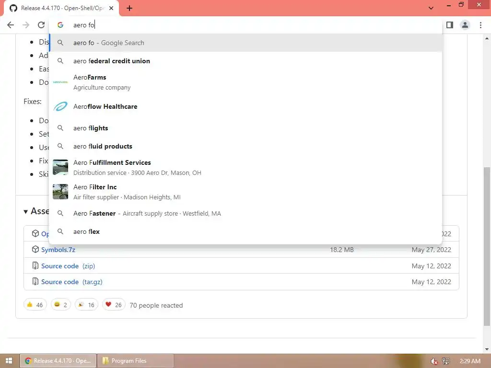Open the taskbar clock showing 2:29 AM
Image resolution: width=491 pixels, height=368 pixels.
(x=470, y=361)
